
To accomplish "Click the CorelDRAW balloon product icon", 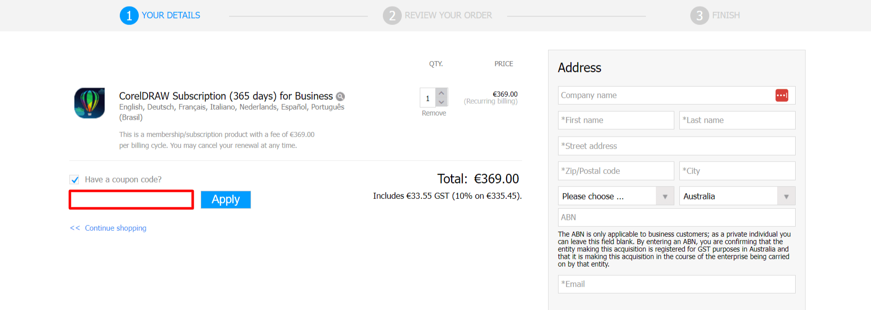I will (89, 103).
